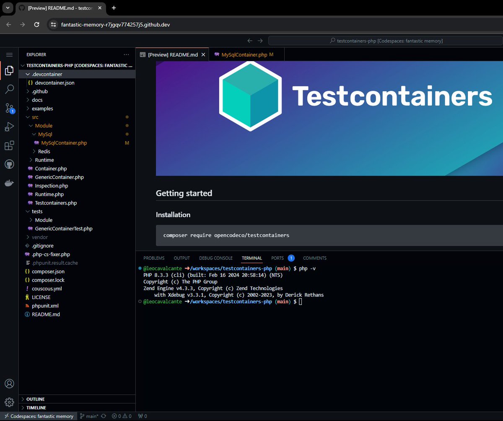Open Source Control view with 1 badge
Screen dimensions: 503x421
(x=9, y=108)
